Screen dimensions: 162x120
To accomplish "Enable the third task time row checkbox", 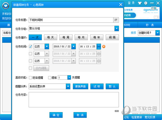I will click(x=31, y=61).
